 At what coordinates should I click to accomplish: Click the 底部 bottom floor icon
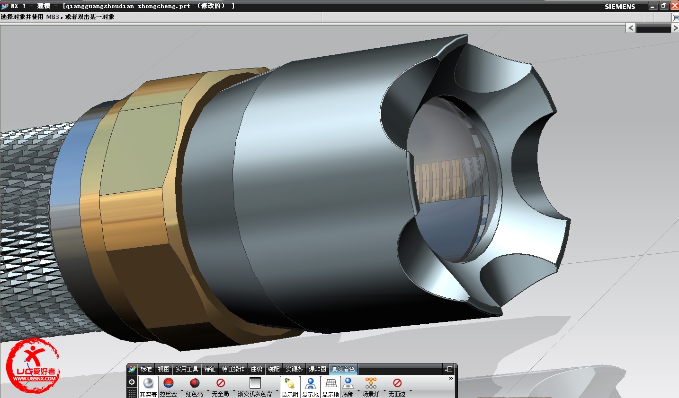coord(348,383)
